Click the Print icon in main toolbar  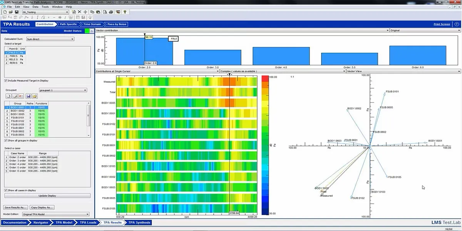[111, 12]
